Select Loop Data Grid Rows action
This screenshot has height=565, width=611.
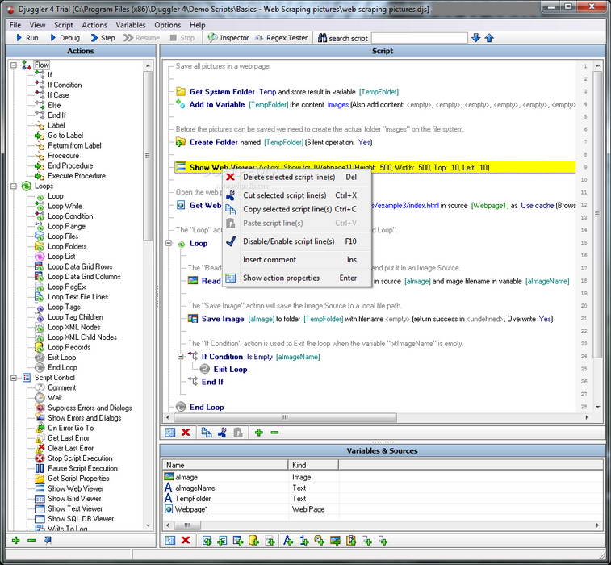(x=80, y=266)
